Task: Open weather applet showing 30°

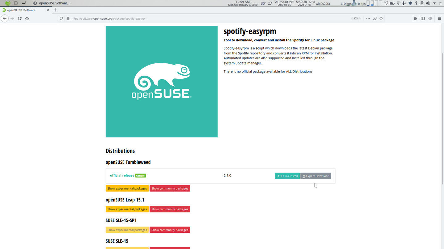Action: pyautogui.click(x=266, y=3)
